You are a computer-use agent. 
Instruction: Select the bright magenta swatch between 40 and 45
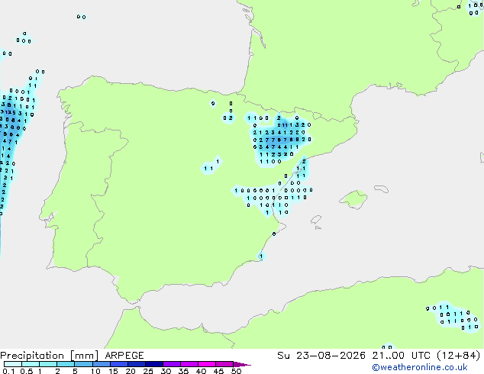coord(207,364)
